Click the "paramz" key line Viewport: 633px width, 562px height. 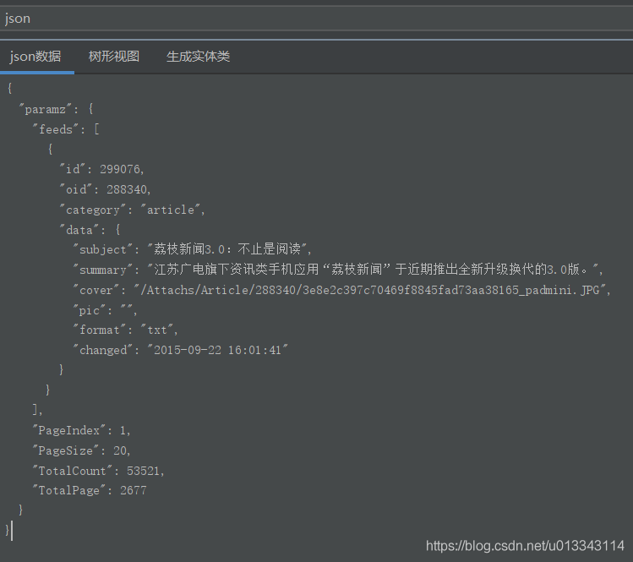56,109
